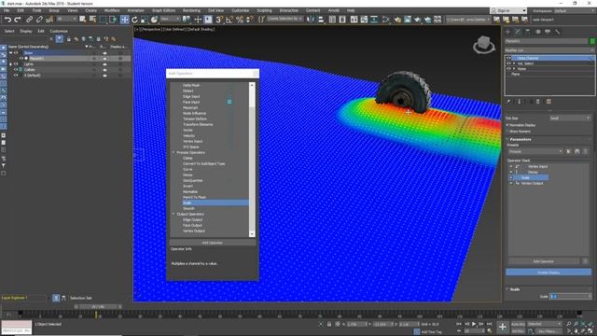Open the Hierarchy tab in command panel
Viewport: 597px width, 336px height.
[528, 32]
